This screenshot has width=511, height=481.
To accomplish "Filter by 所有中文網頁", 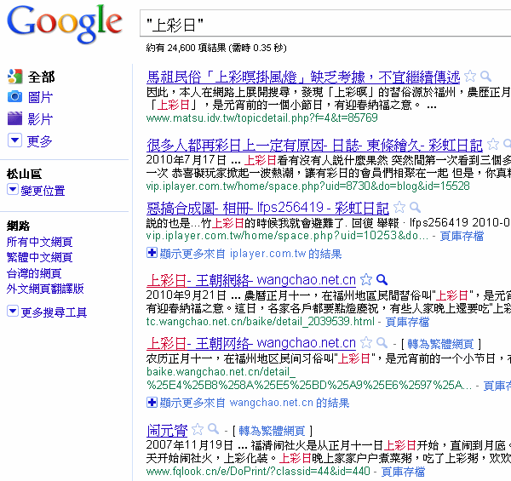I will 39,242.
